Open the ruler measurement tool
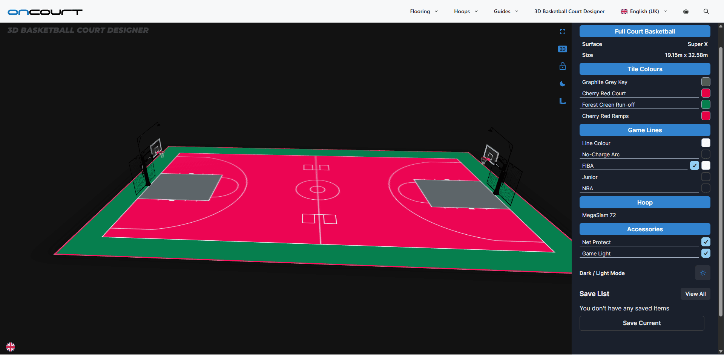The height and width of the screenshot is (356, 724). click(x=562, y=101)
